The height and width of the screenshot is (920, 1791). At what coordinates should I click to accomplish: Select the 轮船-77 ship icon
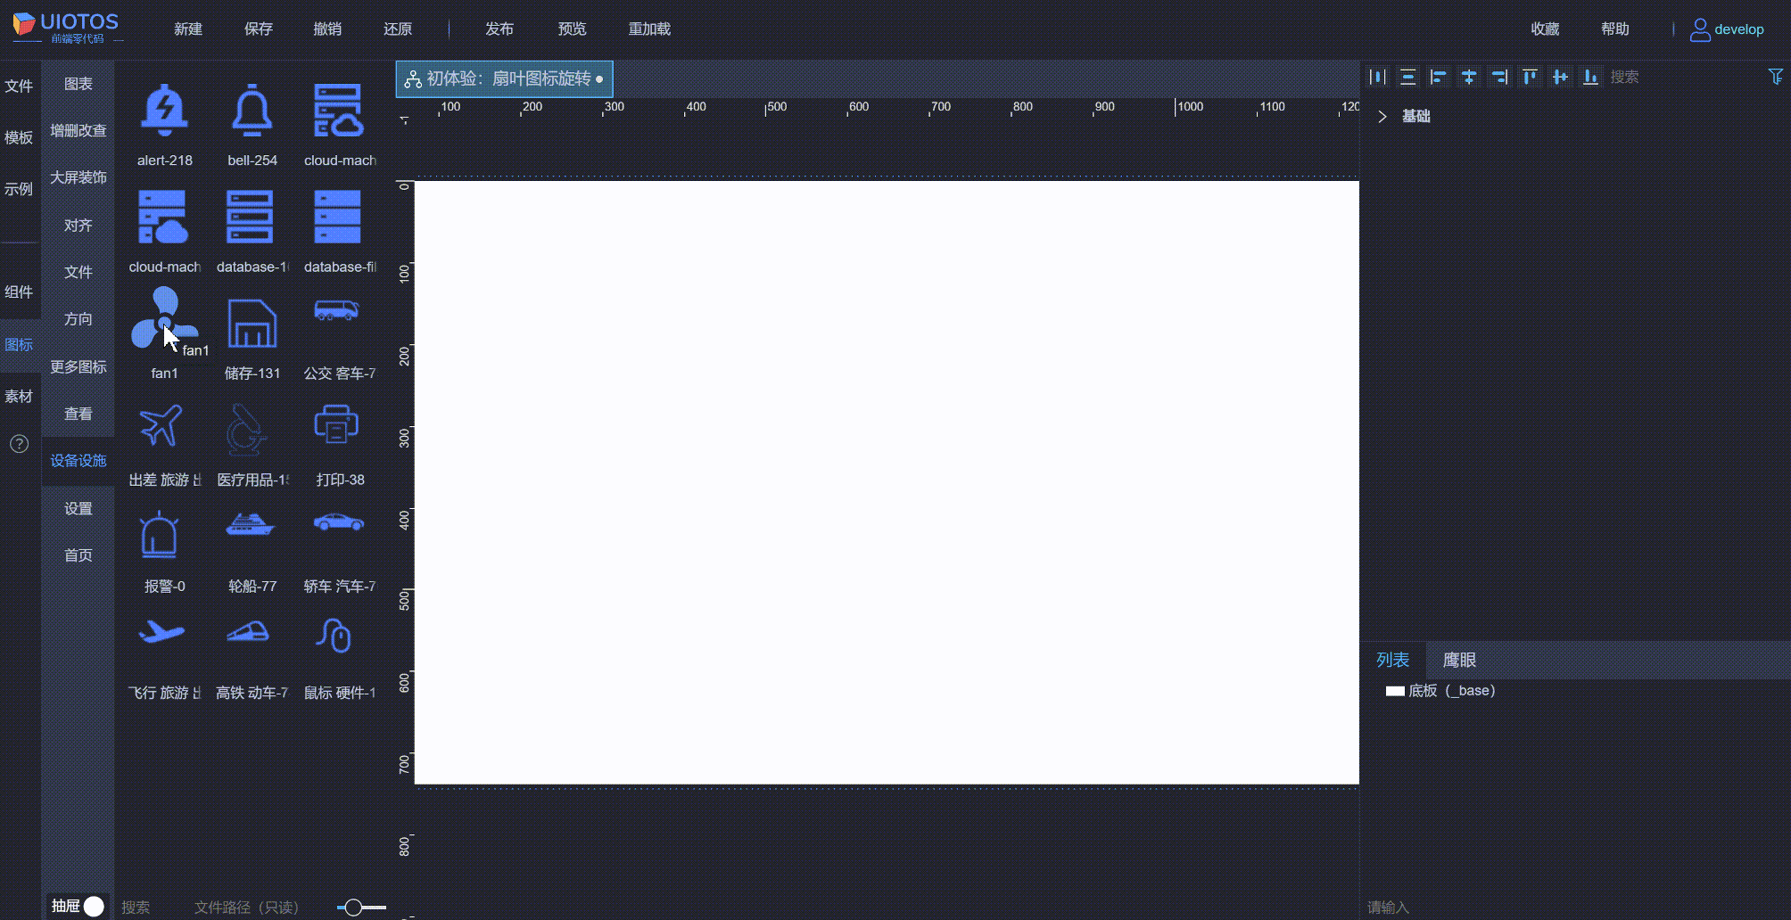(x=252, y=529)
